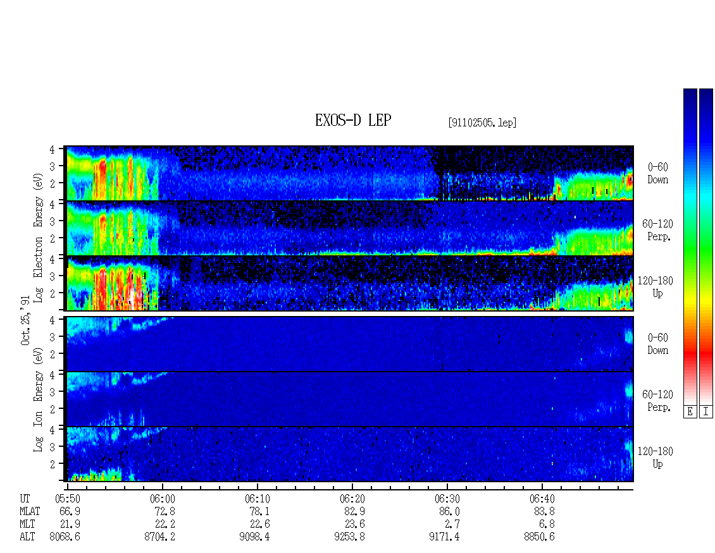Image resolution: width=715 pixels, height=553 pixels.
Task: Click the boxed E label under color bar
Action: pos(690,412)
